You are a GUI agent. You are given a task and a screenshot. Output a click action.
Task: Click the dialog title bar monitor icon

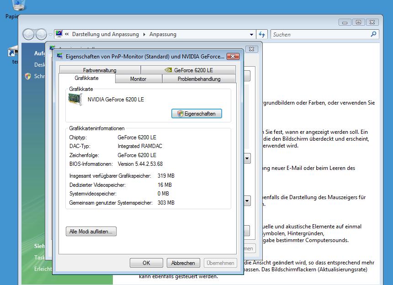coord(60,56)
